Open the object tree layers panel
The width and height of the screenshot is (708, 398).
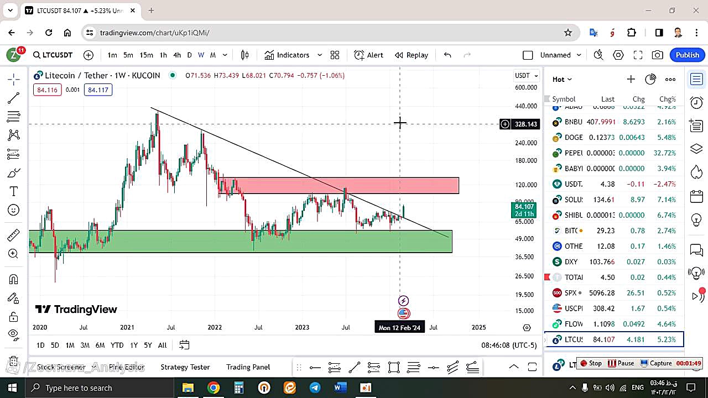[696, 149]
